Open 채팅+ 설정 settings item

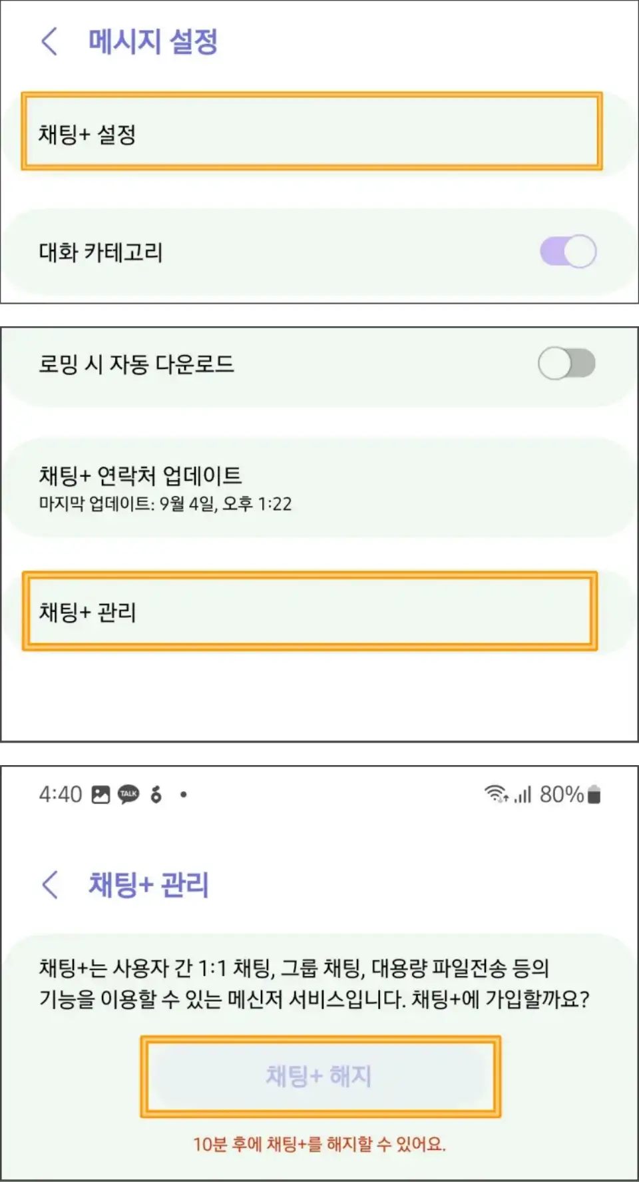pos(313,132)
